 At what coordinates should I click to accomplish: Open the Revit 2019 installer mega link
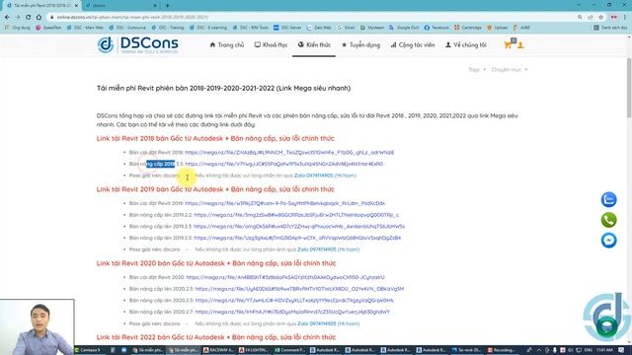(x=285, y=203)
